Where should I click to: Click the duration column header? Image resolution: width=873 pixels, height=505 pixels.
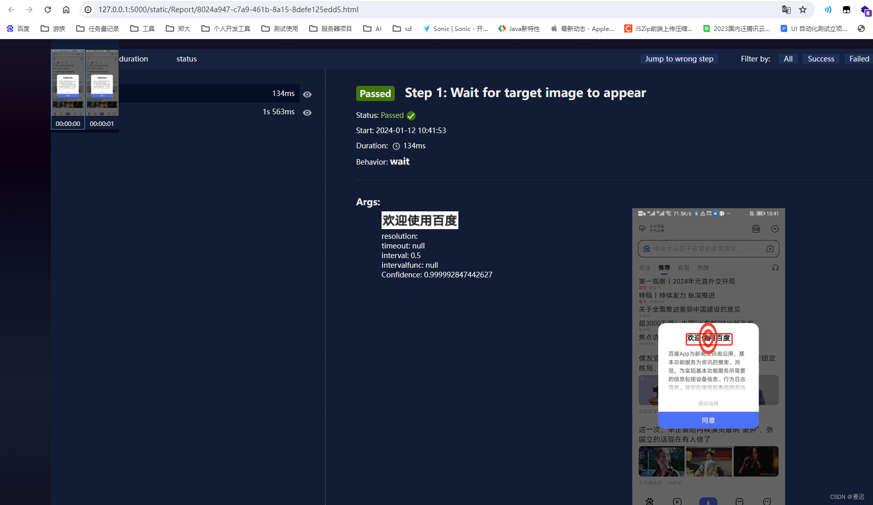tap(134, 59)
